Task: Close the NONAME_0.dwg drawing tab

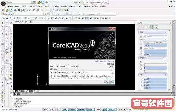Action: (x=26, y=22)
